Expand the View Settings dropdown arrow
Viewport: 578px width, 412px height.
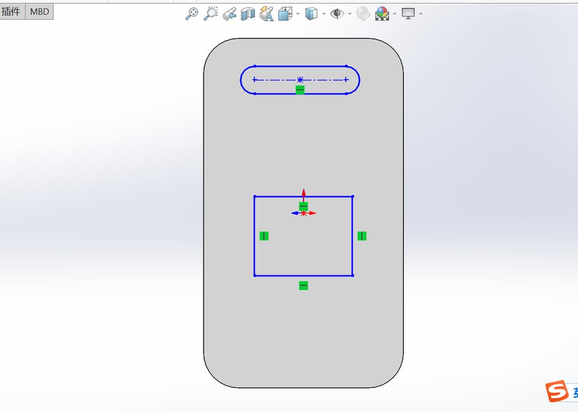(x=420, y=14)
